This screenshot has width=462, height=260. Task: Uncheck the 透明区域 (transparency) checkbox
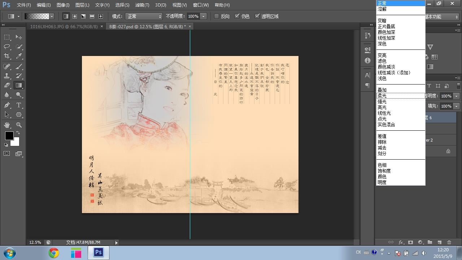(257, 16)
